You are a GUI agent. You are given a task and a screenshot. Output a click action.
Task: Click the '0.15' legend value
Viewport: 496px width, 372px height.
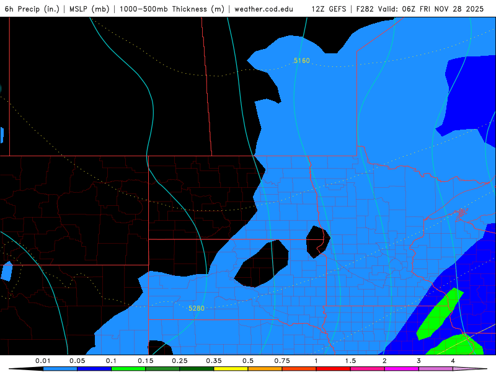(x=146, y=361)
